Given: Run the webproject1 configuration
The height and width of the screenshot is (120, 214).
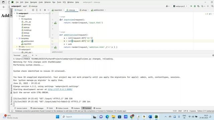Looking at the screenshot, I should coord(191,6).
